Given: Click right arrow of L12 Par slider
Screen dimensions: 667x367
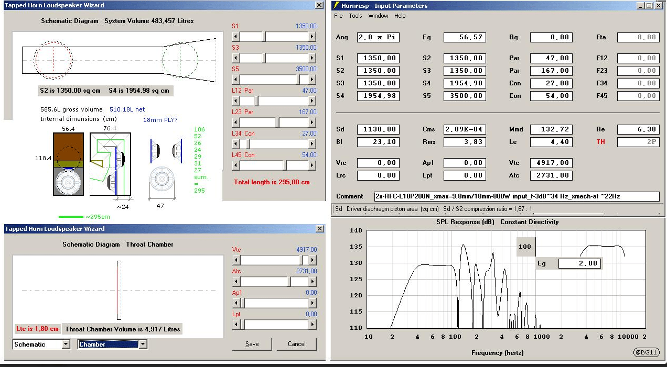Looking at the screenshot, I should click(x=313, y=101).
